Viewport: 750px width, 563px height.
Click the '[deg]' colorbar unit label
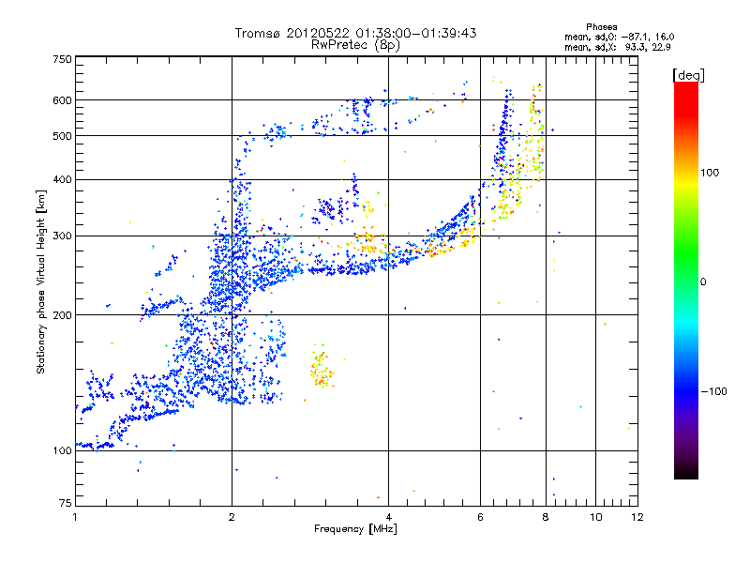[x=688, y=75]
